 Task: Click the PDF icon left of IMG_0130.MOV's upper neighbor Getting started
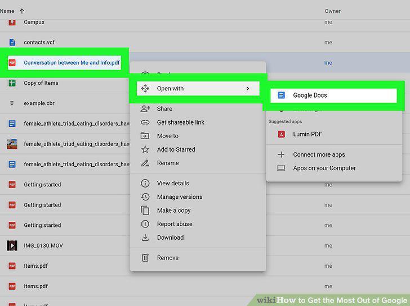pos(12,225)
